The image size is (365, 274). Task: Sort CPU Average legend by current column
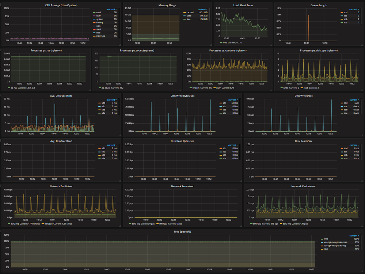click(x=112, y=9)
